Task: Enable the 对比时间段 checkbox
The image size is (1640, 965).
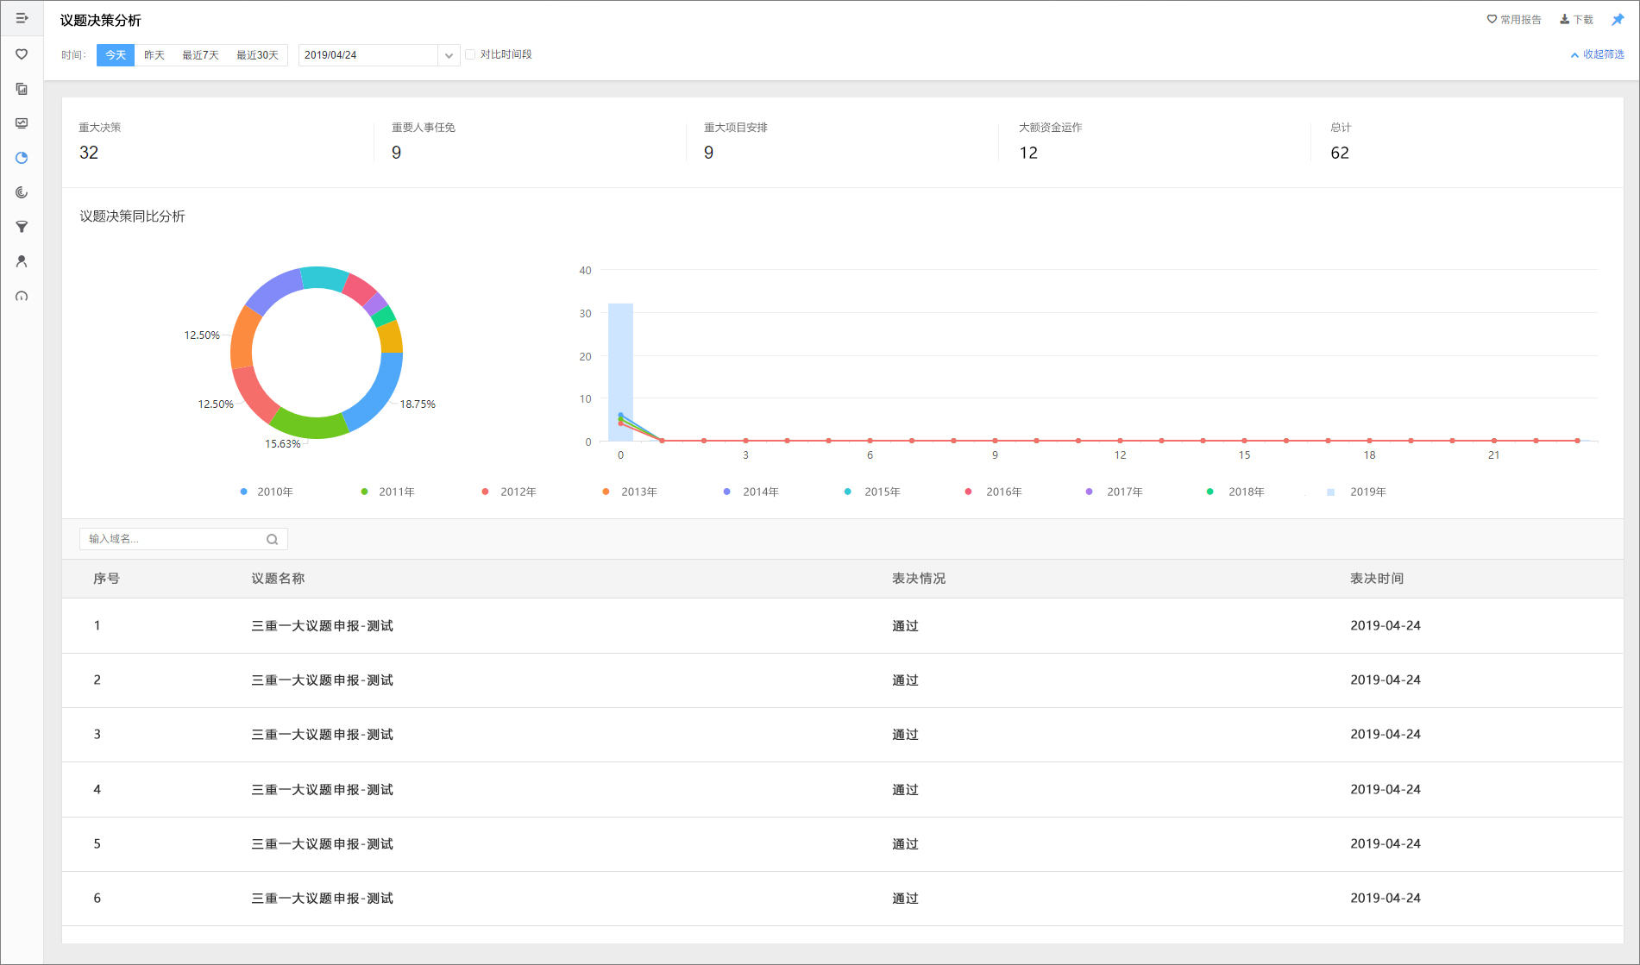Action: [470, 54]
